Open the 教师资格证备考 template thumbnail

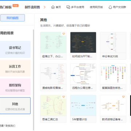(113, 106)
